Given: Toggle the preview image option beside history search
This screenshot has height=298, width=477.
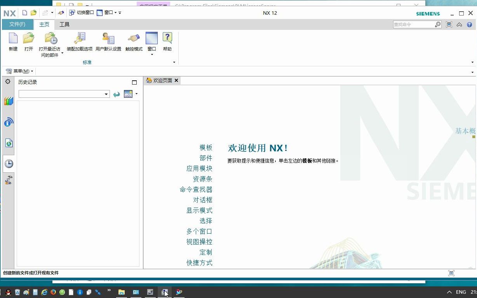Looking at the screenshot, I should coord(129,94).
